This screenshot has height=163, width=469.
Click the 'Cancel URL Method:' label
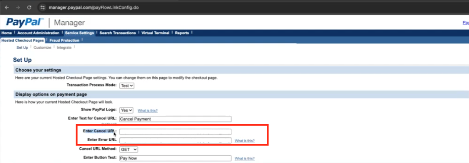98,149
